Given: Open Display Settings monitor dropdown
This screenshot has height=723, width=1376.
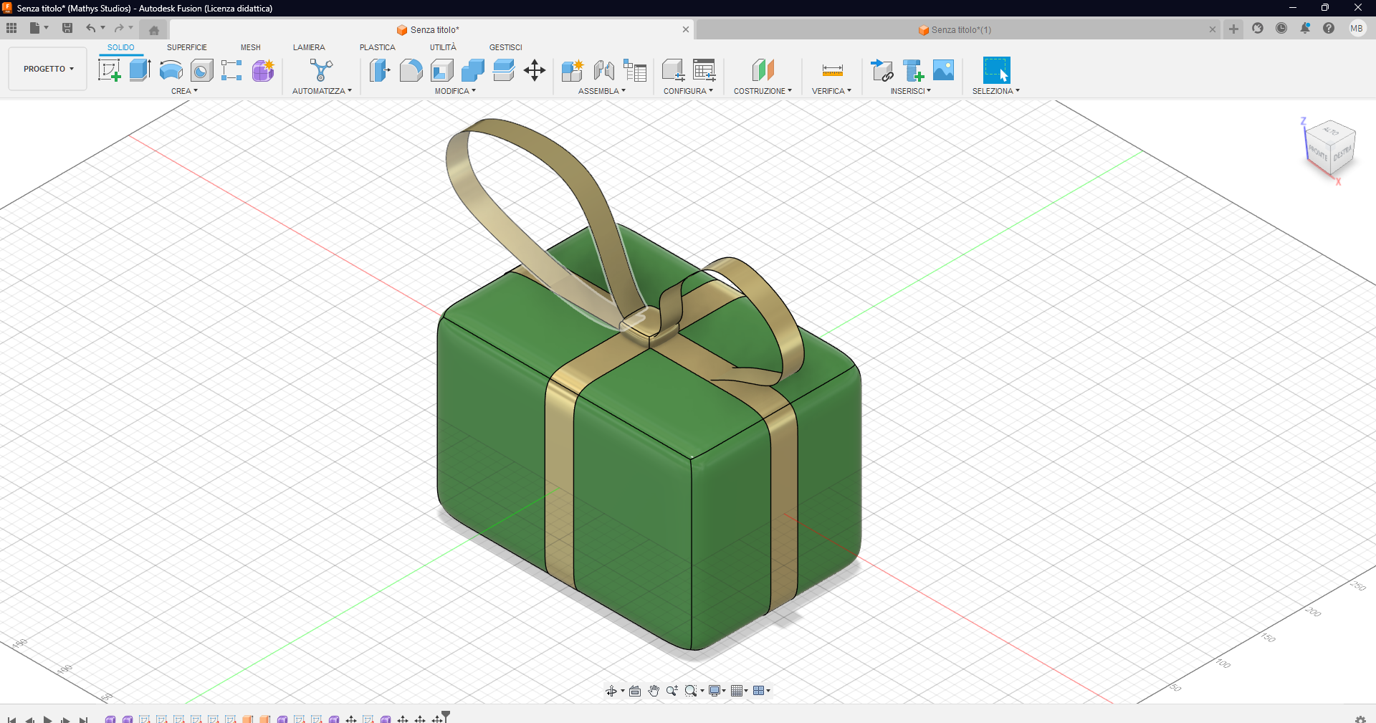Looking at the screenshot, I should 717,691.
